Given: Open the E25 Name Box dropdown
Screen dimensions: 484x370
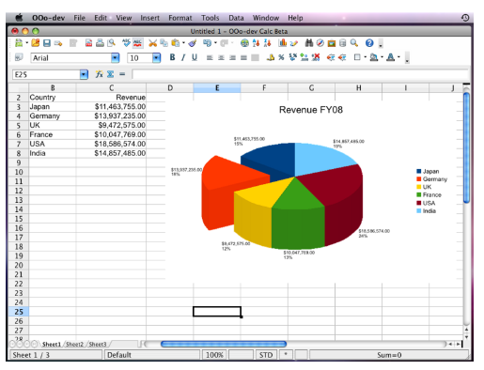Looking at the screenshot, I should coord(84,74).
